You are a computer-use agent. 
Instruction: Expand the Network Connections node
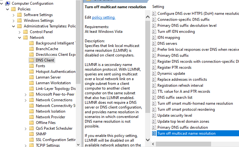click(25, 100)
